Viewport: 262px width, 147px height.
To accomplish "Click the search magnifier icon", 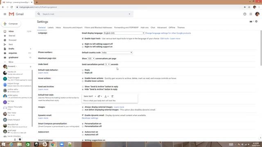I will coord(39,14).
